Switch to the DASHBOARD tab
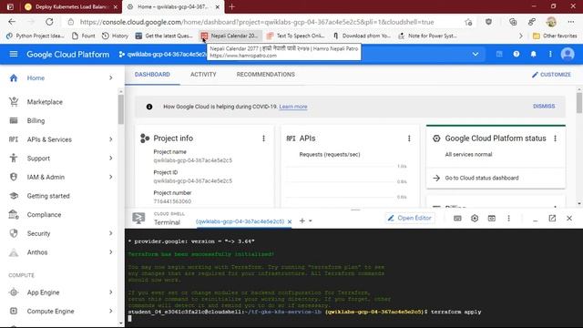The image size is (583, 328). click(x=152, y=75)
